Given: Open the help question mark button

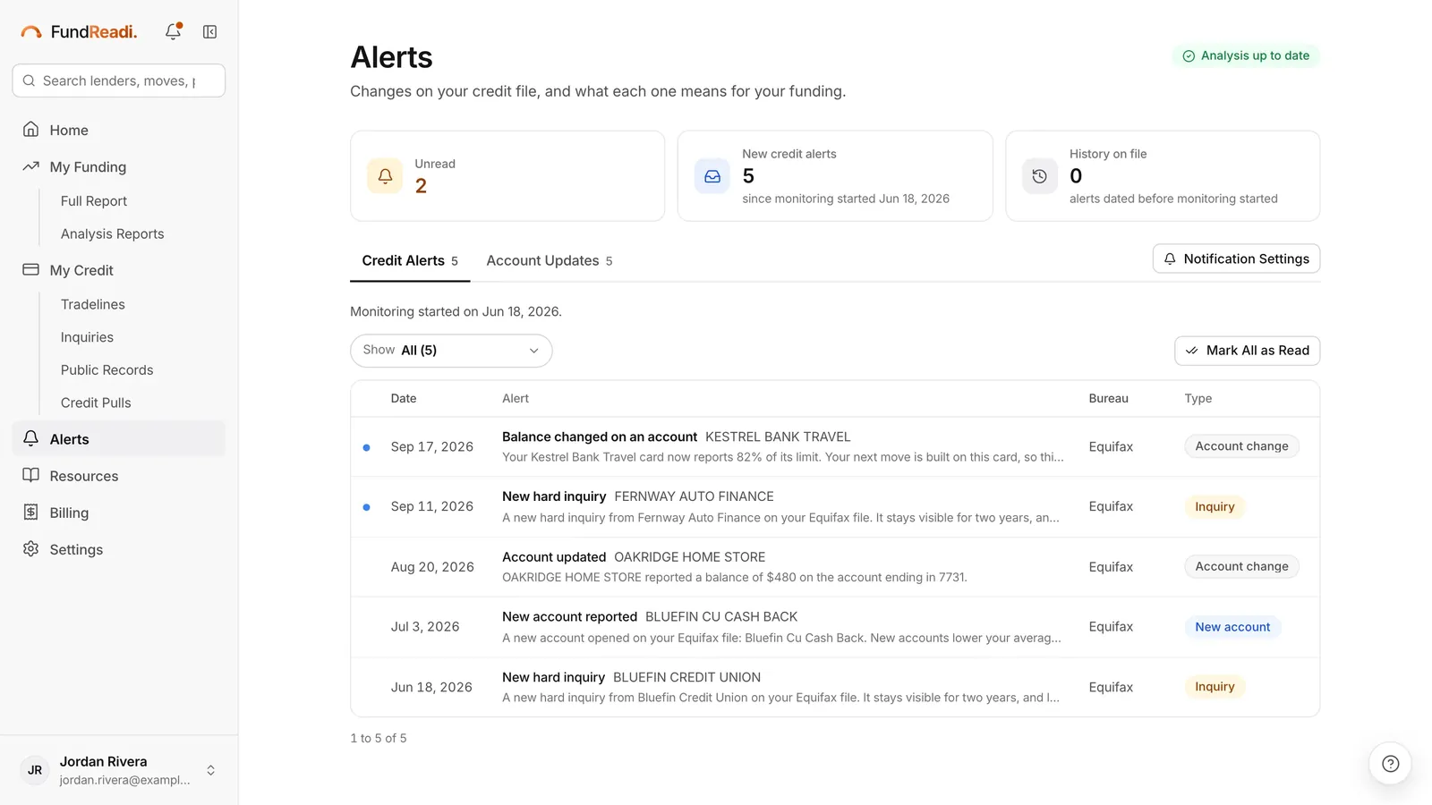Looking at the screenshot, I should click(1390, 764).
